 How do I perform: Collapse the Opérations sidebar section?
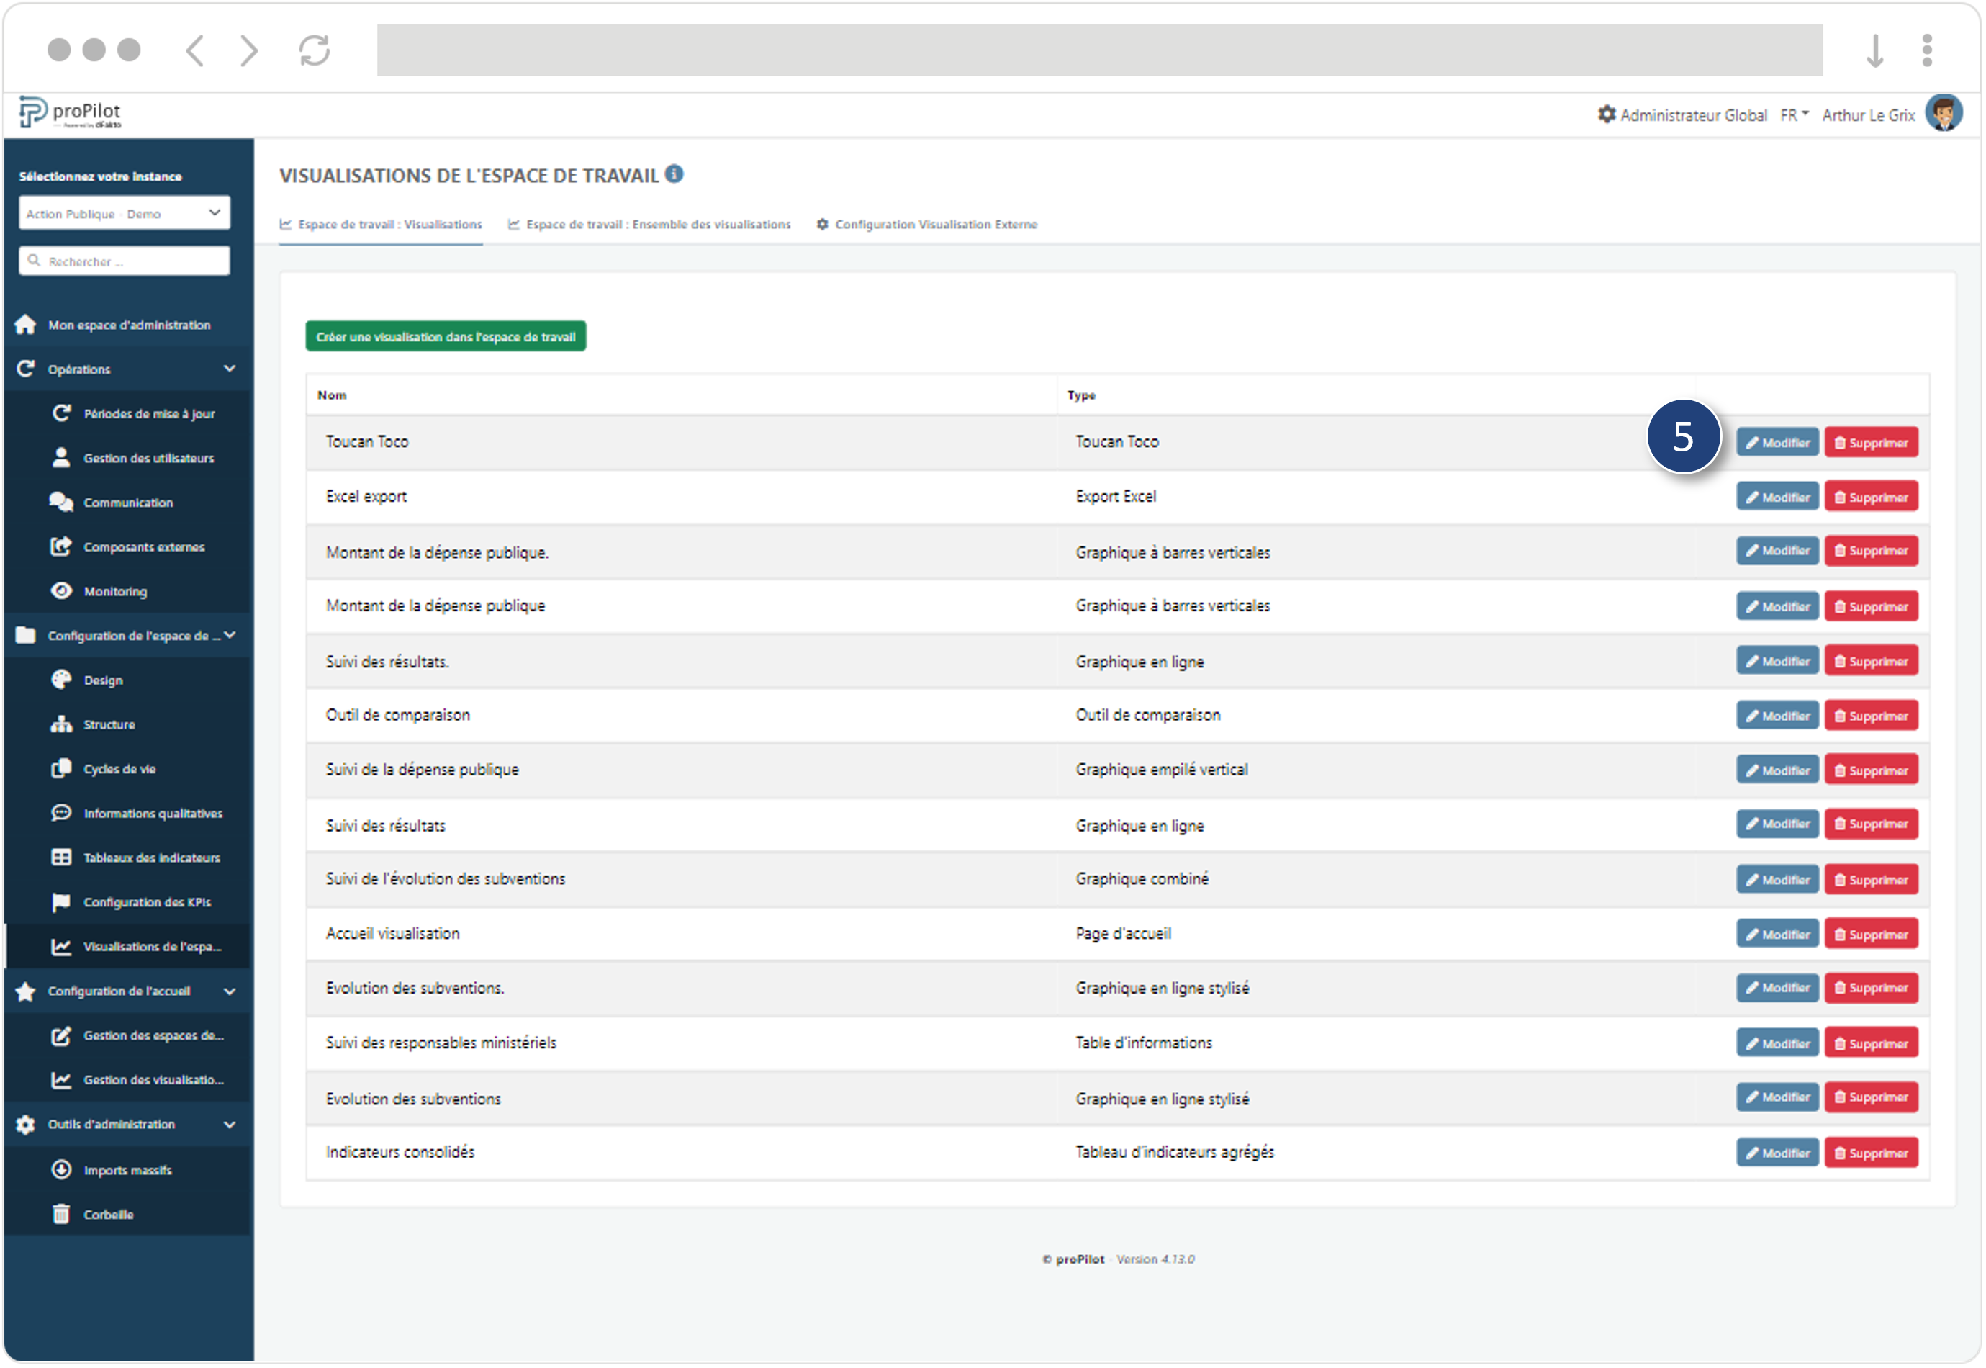[230, 369]
